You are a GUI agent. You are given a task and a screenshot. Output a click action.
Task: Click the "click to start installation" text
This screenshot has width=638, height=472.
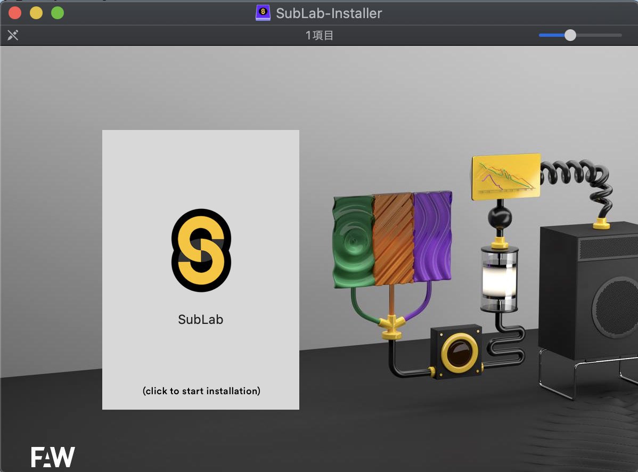(201, 391)
